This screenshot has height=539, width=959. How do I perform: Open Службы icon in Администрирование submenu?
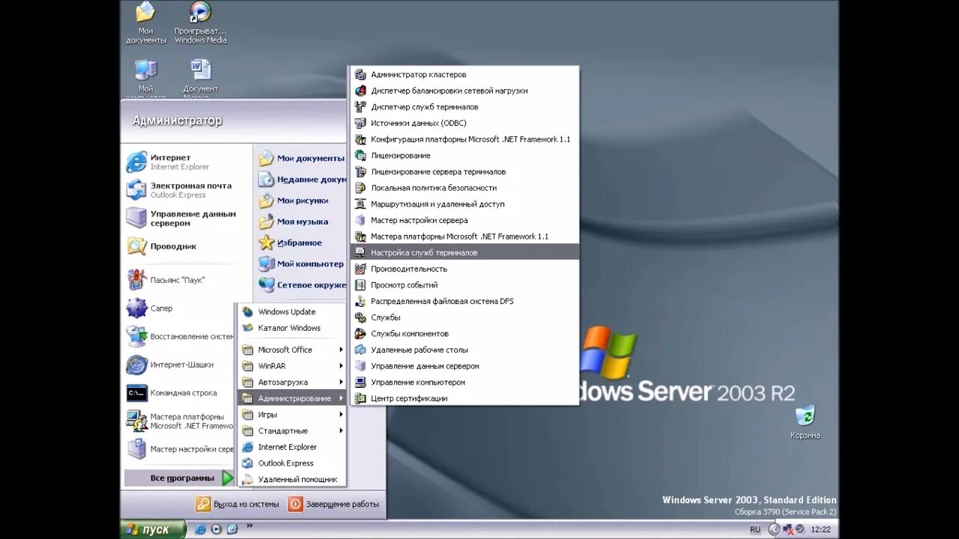pyautogui.click(x=360, y=317)
